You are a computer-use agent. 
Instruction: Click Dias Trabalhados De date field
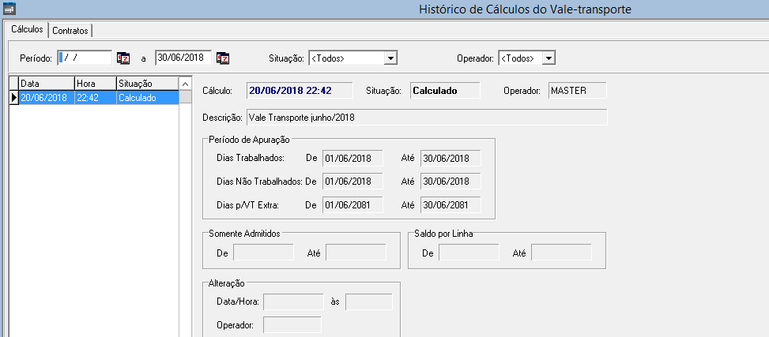[352, 158]
